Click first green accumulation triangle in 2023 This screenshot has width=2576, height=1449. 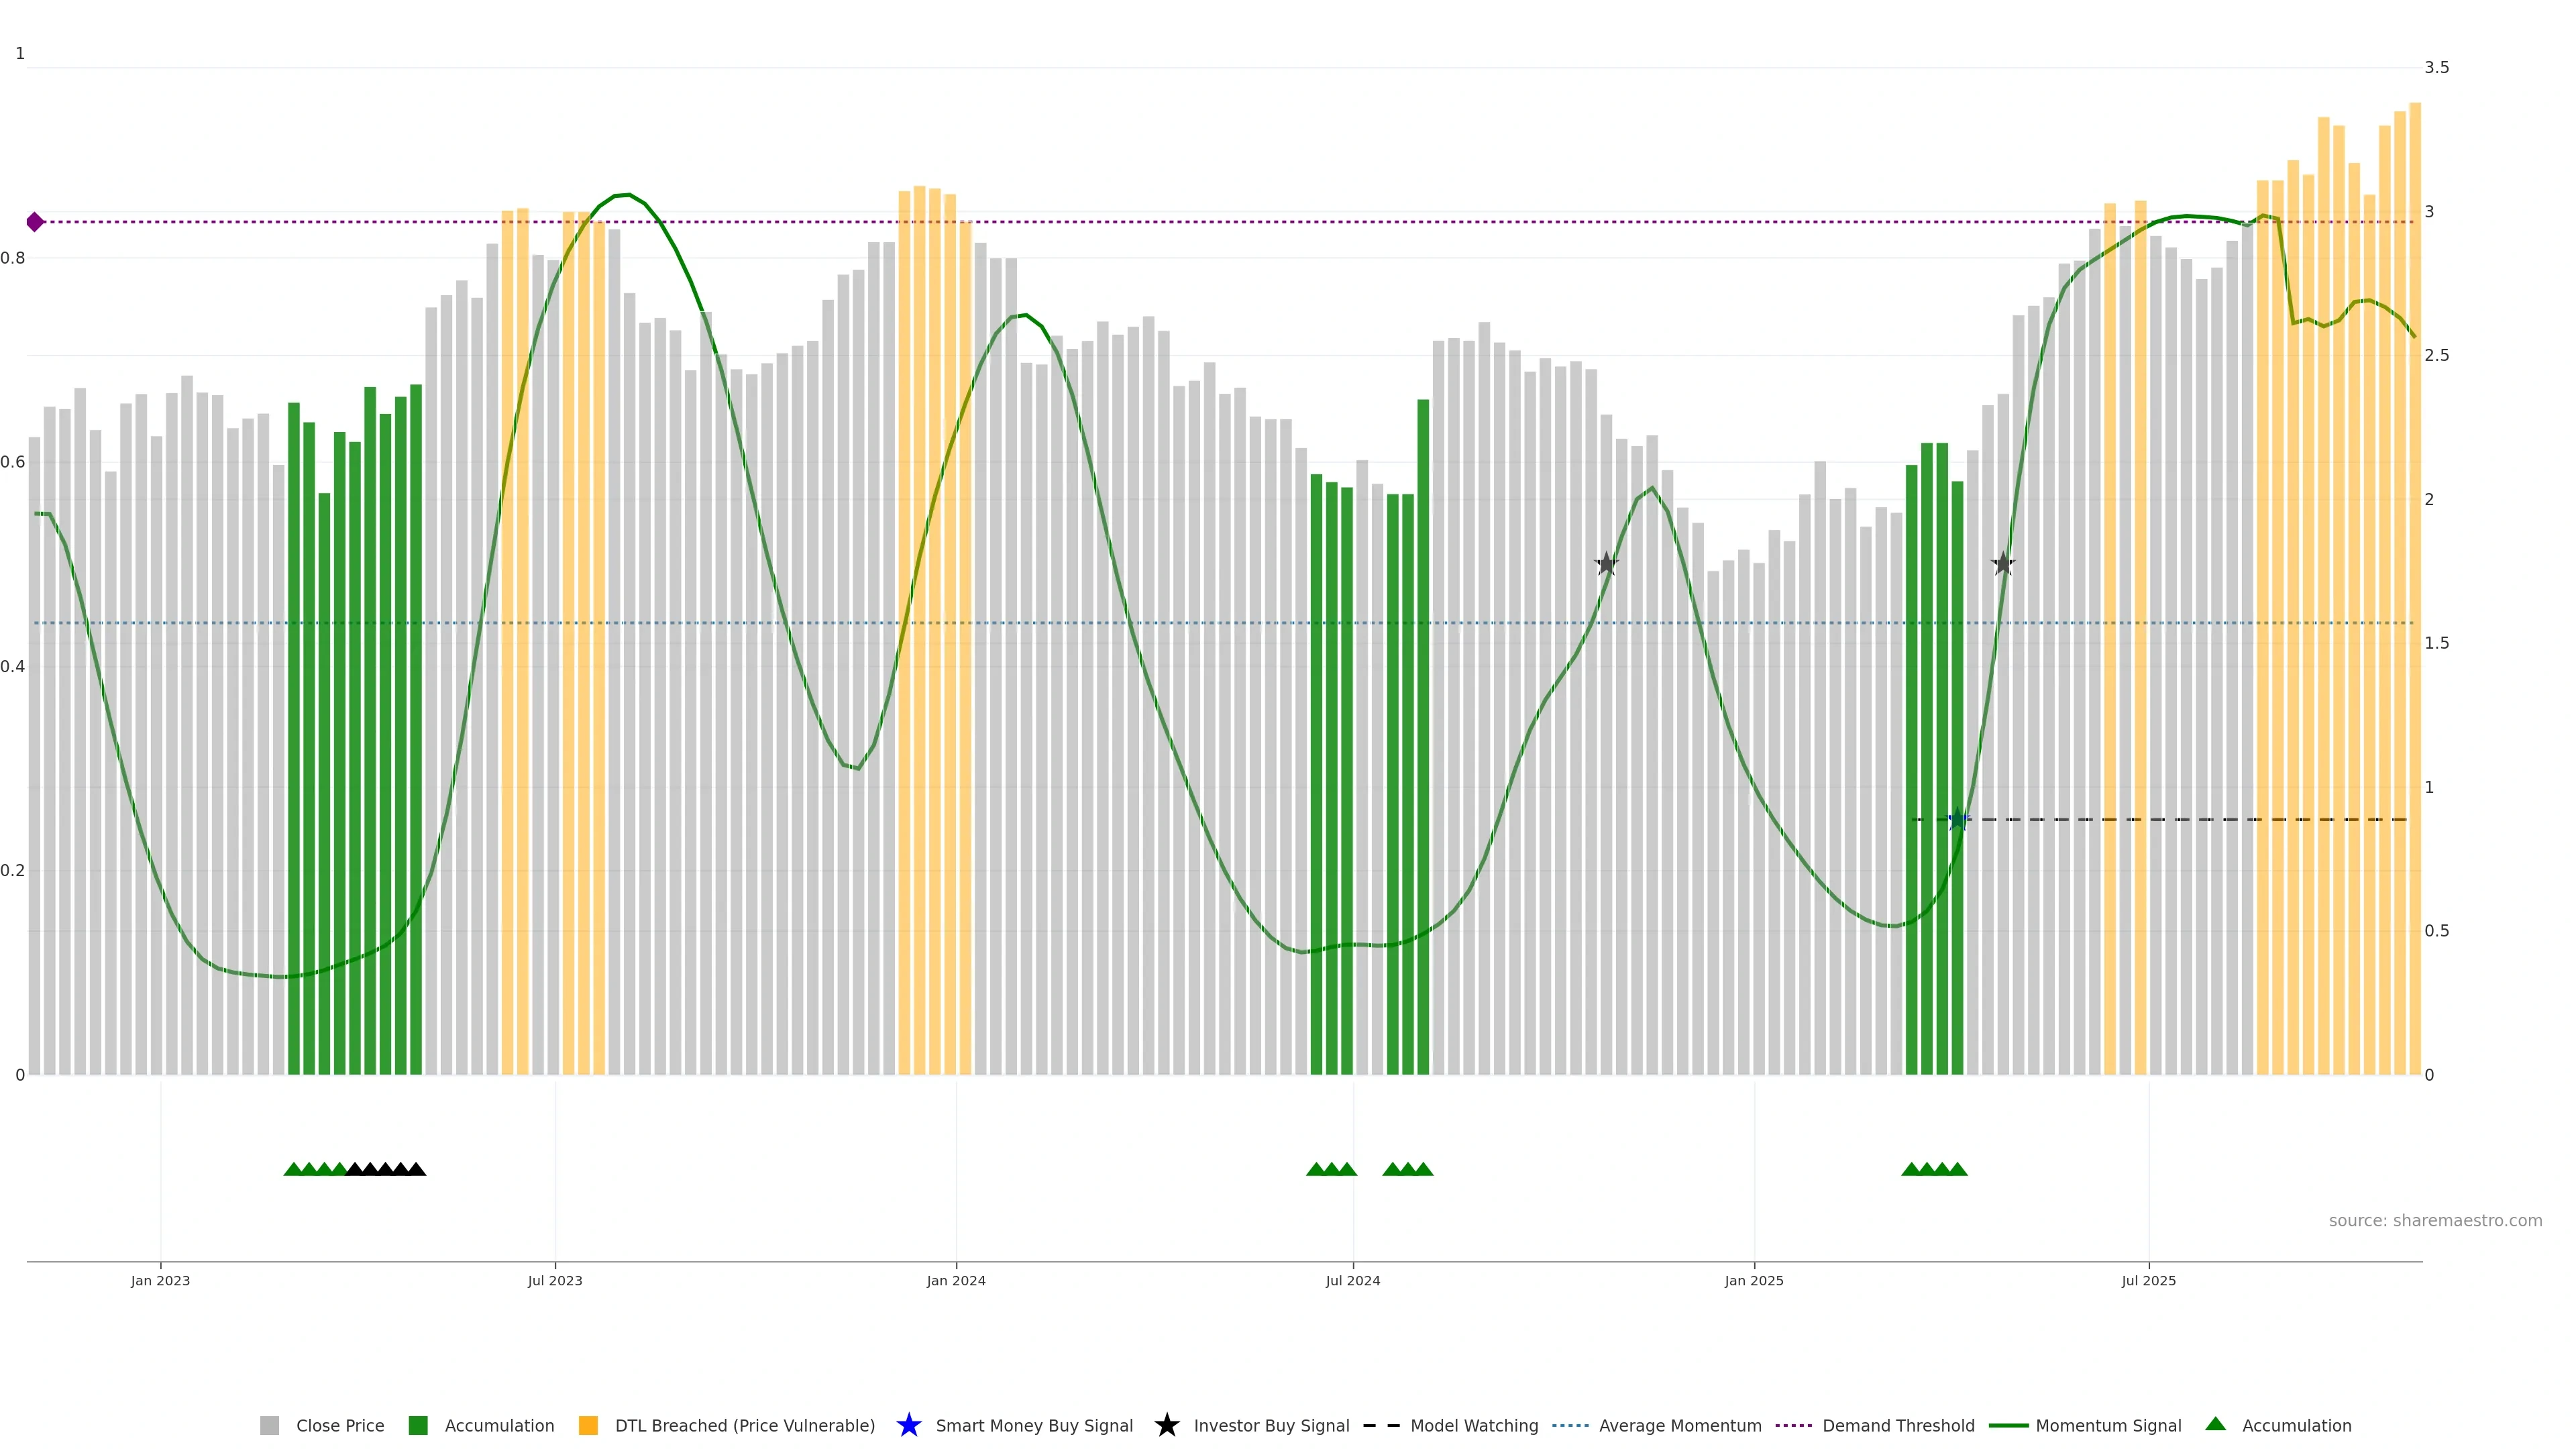pyautogui.click(x=293, y=1169)
